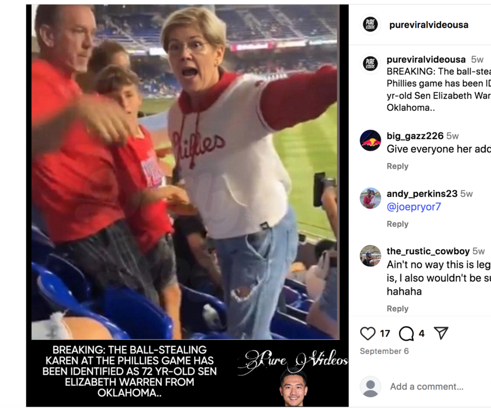491x408 pixels.
Task: Open the_rustic_cowboy username link
Action: tap(428, 251)
